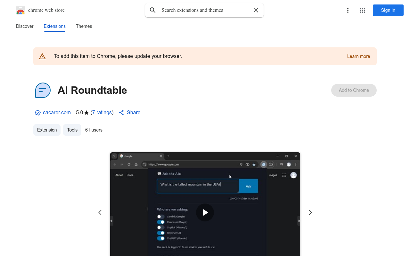Image resolution: width=410 pixels, height=256 pixels.
Task: Show the previous carousel slide
Action: pos(100,212)
